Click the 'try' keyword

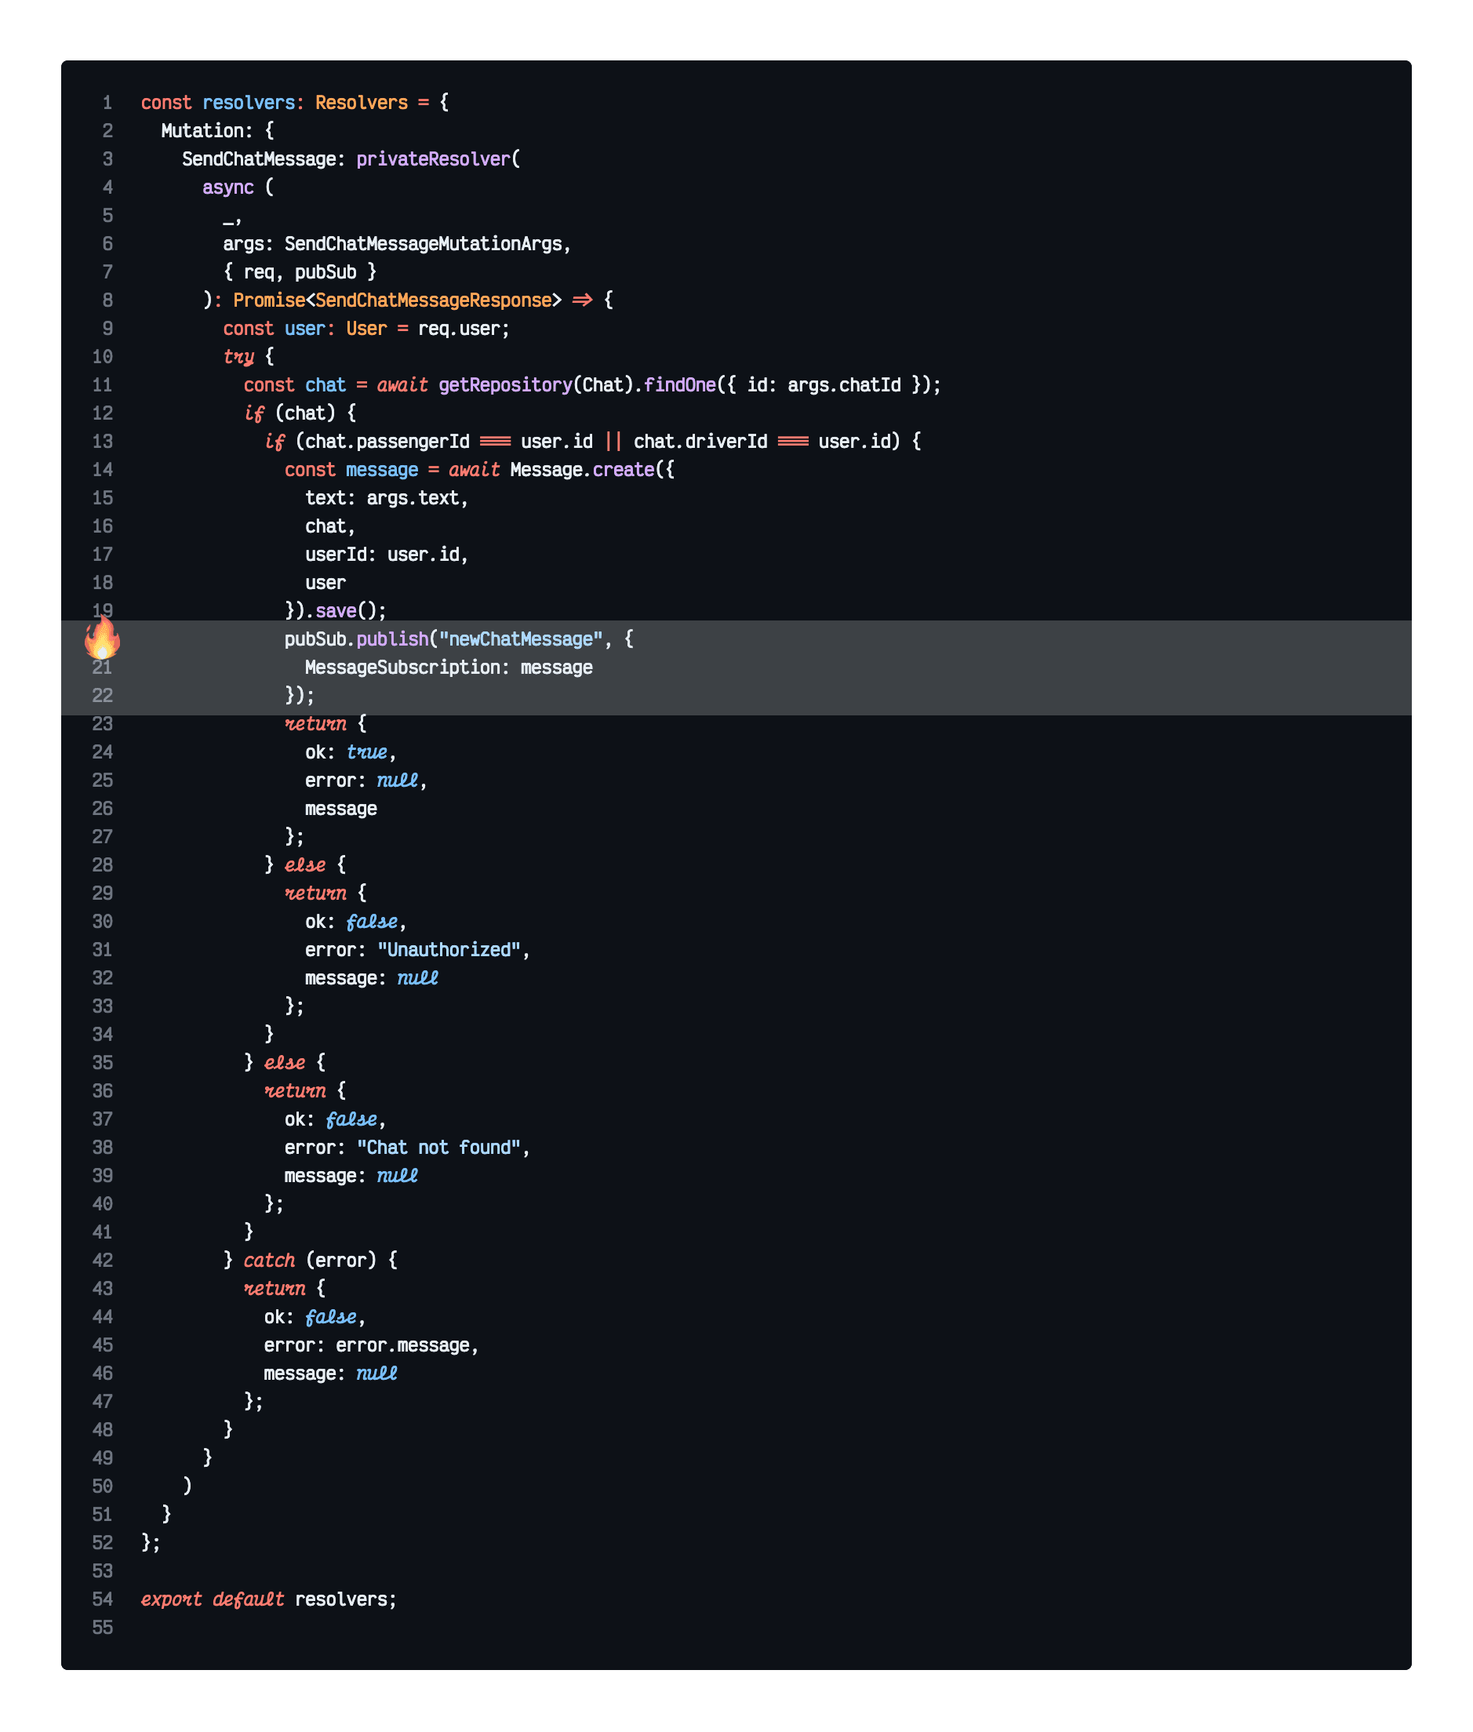[x=238, y=358]
